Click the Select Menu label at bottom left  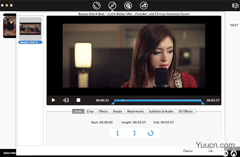[10, 153]
